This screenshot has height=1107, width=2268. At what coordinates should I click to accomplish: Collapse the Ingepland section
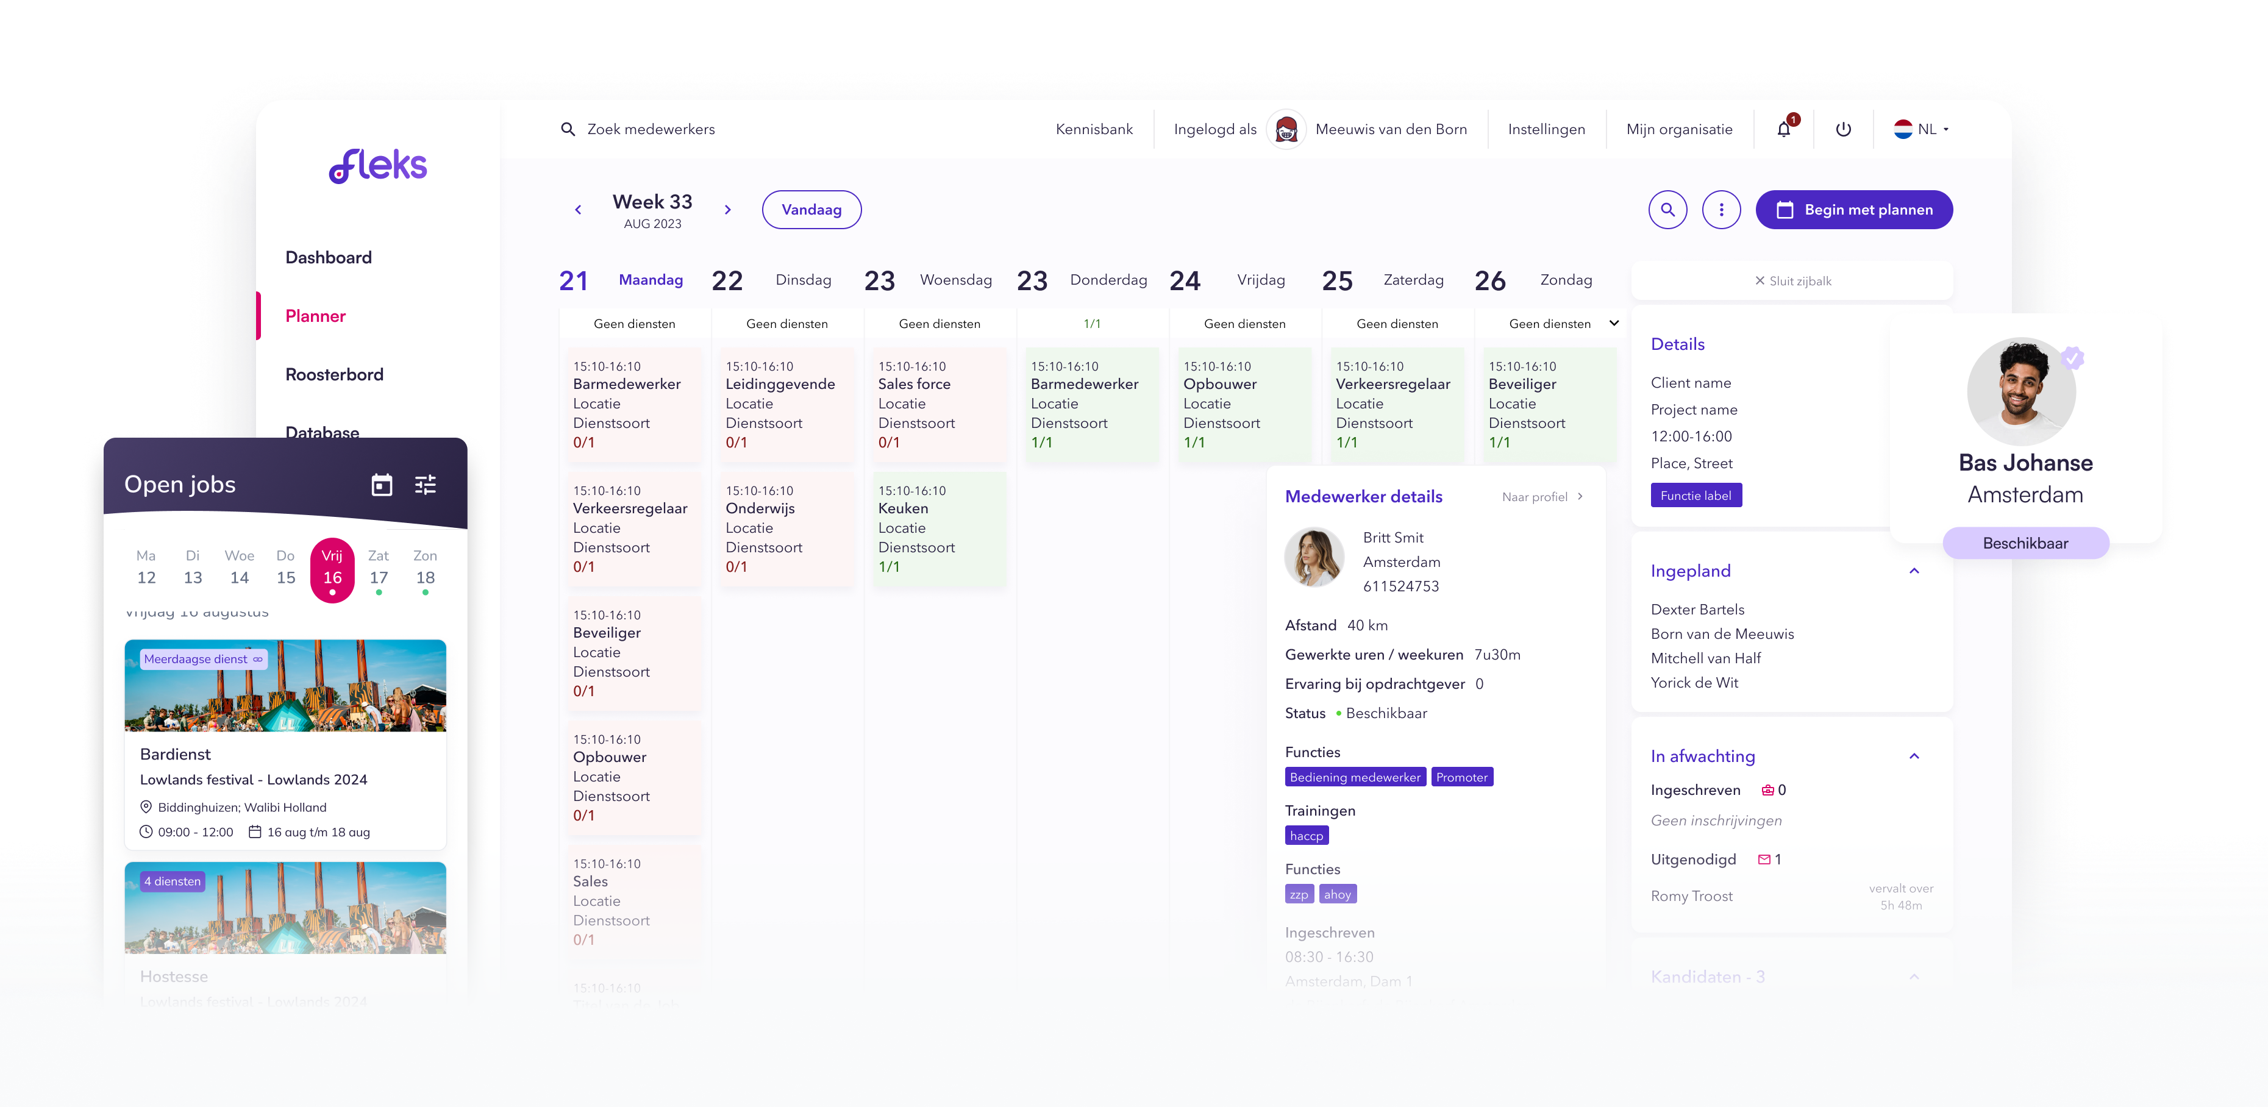pyautogui.click(x=1914, y=571)
